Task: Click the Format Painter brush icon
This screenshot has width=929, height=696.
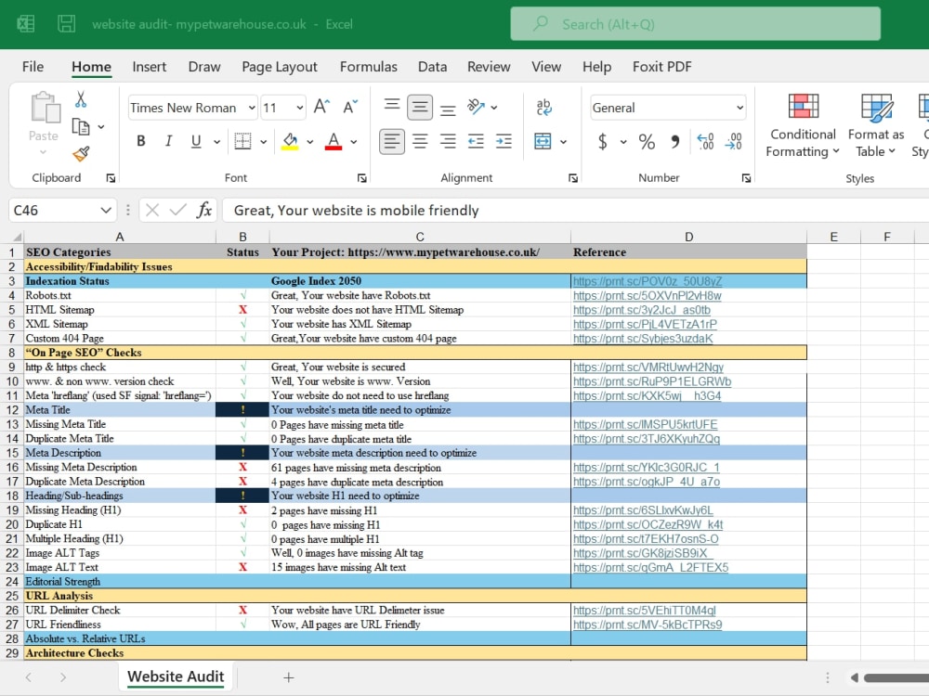Action: click(x=81, y=154)
